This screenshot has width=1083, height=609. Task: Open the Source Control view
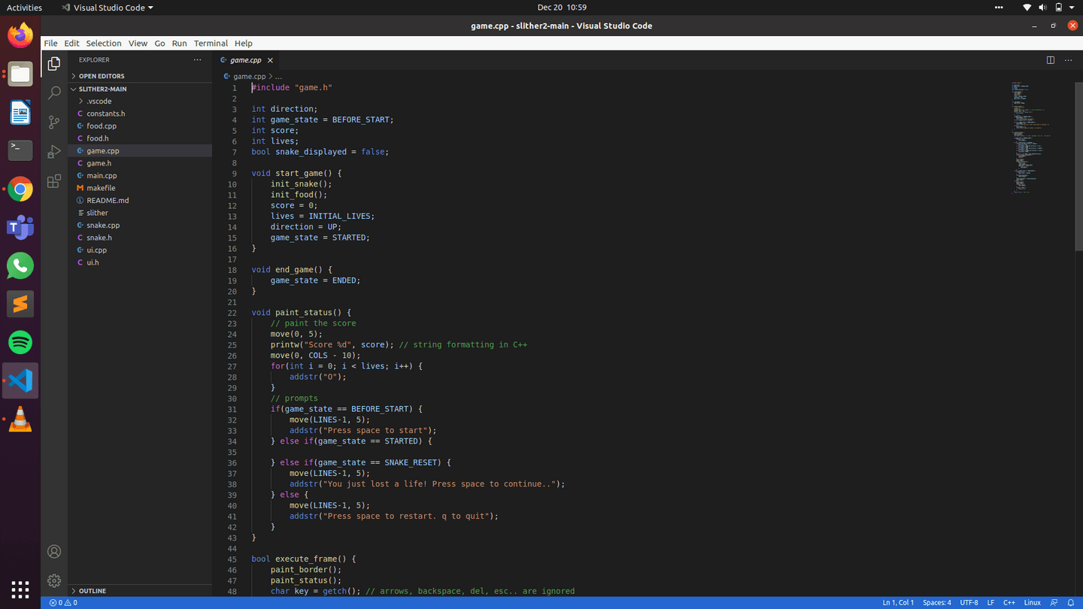click(54, 122)
